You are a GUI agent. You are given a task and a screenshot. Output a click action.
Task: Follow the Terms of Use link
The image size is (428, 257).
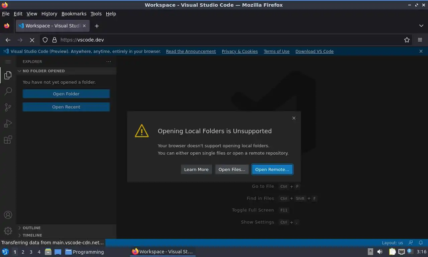point(277,51)
